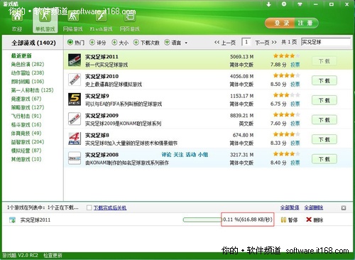Click the 实况足球9 PES5 game icon
Screen dimensions: 355x260
coord(75,99)
